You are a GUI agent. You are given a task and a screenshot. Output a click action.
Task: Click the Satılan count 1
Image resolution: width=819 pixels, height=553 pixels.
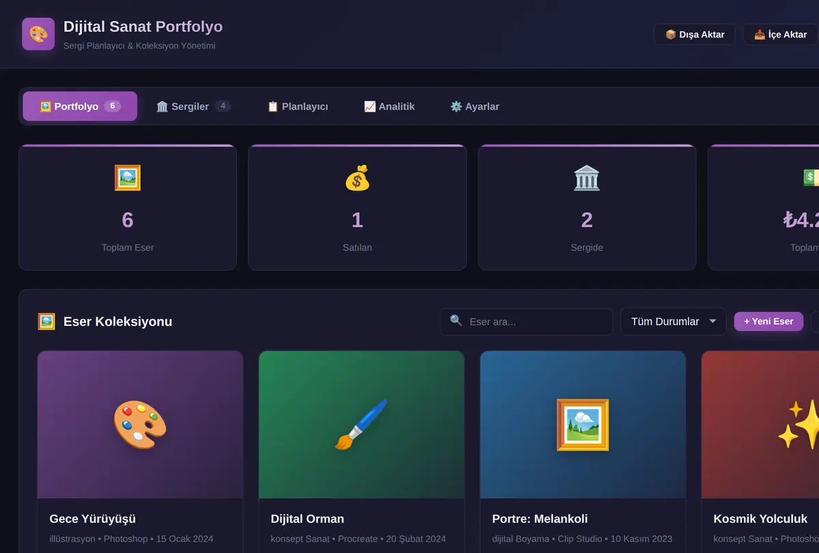click(357, 220)
